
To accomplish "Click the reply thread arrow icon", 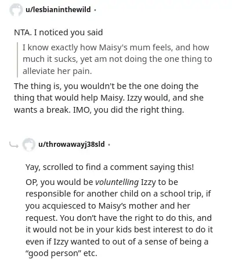I will pyautogui.click(x=14, y=145).
